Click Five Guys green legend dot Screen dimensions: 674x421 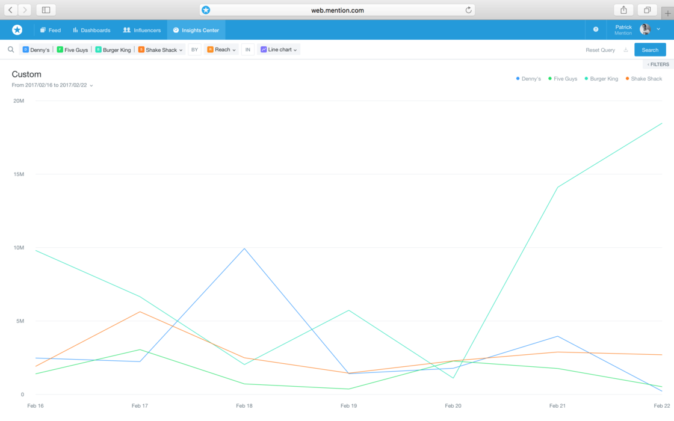[x=550, y=79]
